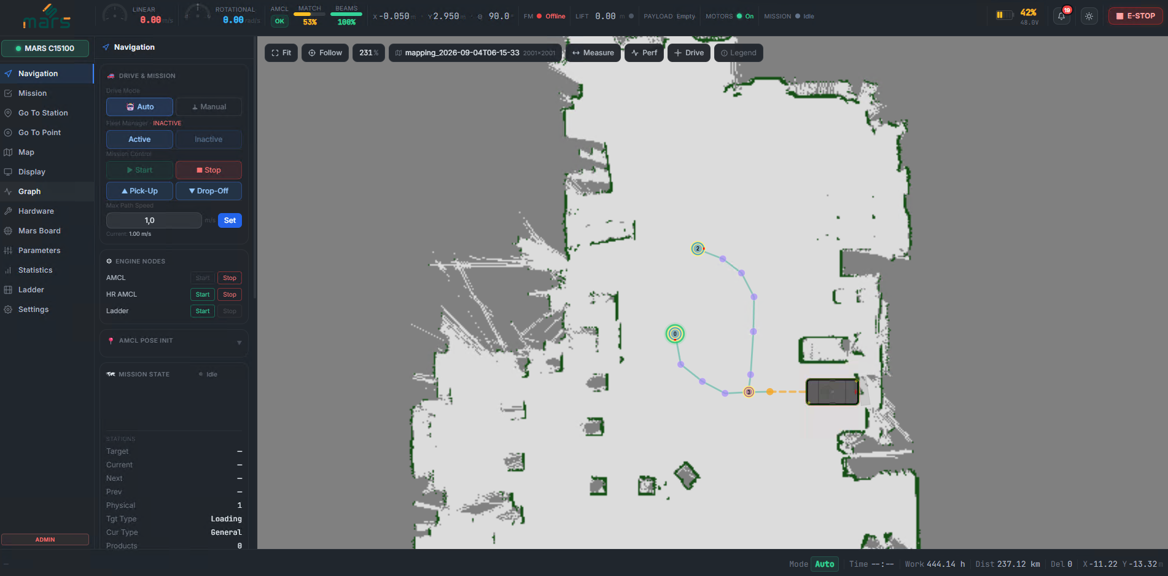Start the HR AMCL engine node
The height and width of the screenshot is (576, 1168).
point(203,295)
